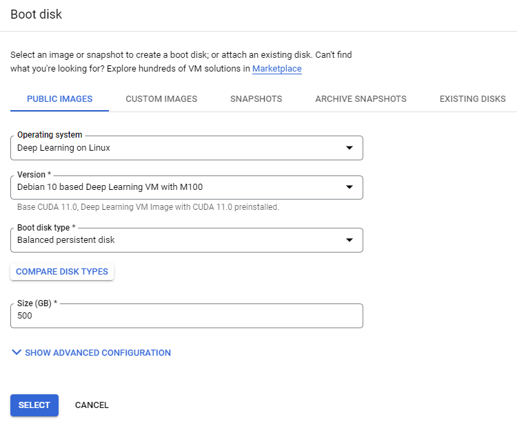Click Cancel to dismiss boot disk panel
The height and width of the screenshot is (428, 517).
[92, 405]
